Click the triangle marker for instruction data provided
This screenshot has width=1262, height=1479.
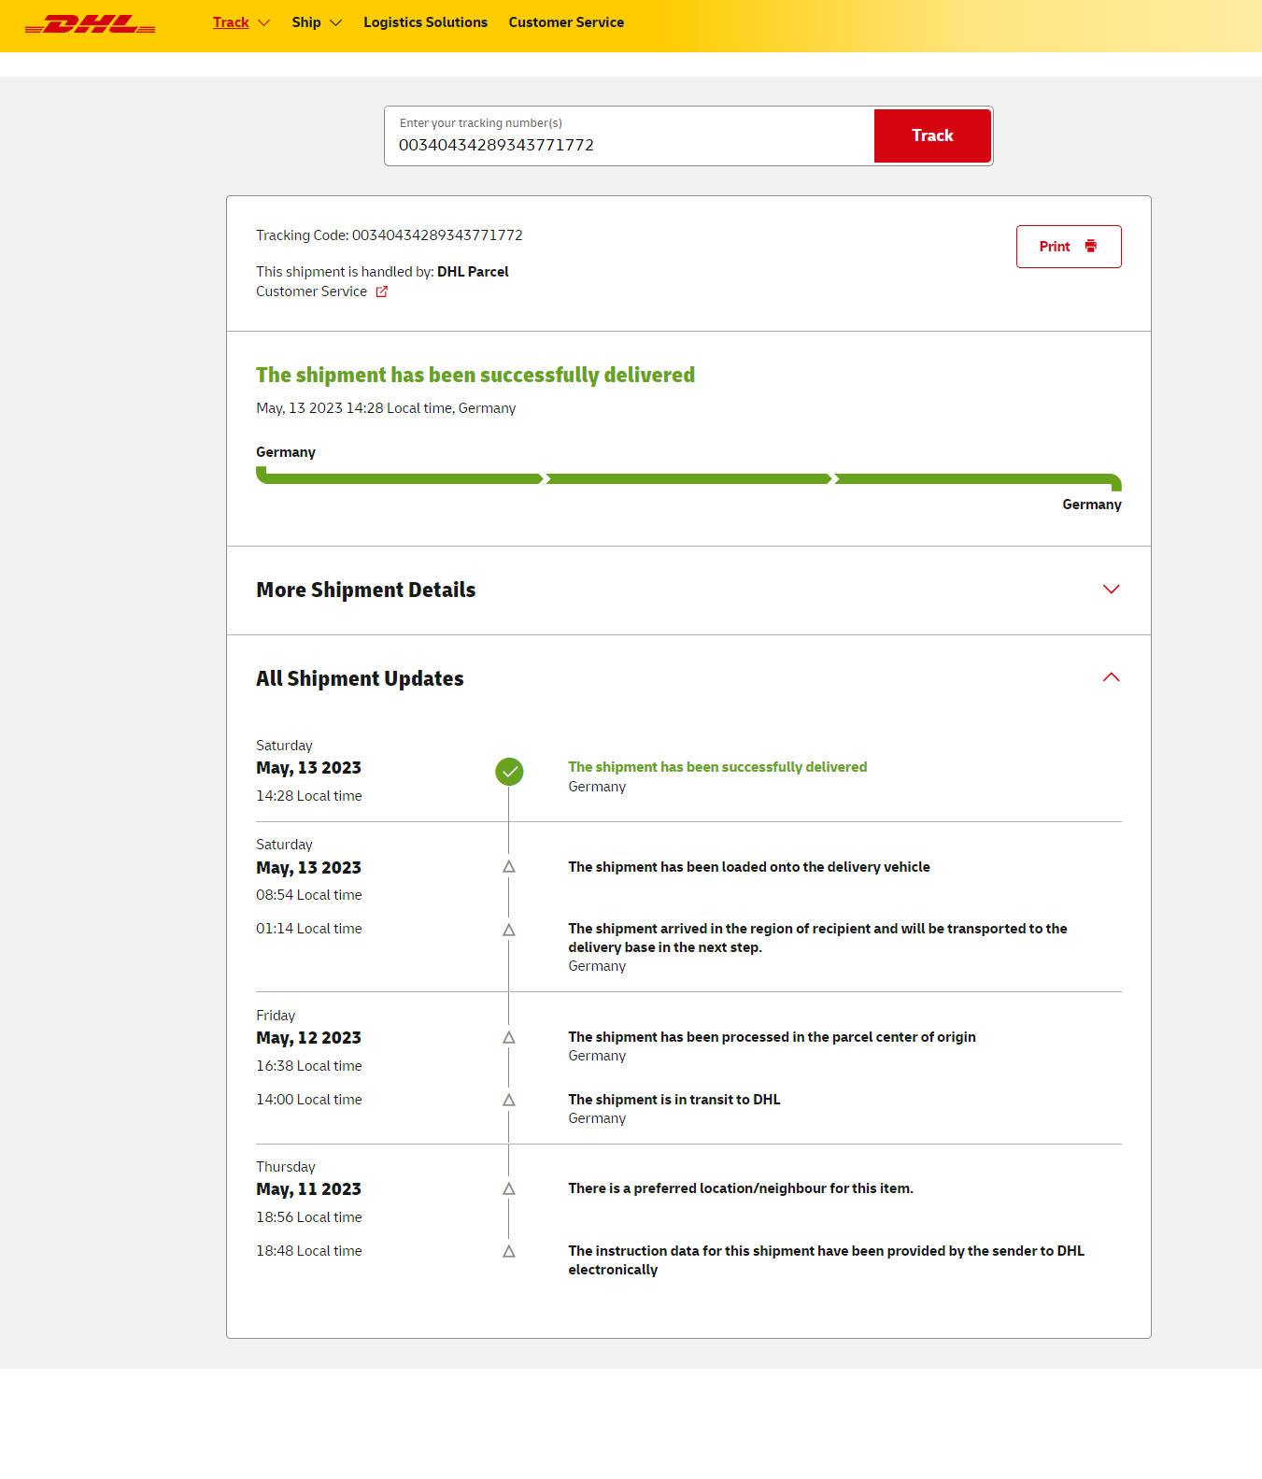pos(509,1252)
